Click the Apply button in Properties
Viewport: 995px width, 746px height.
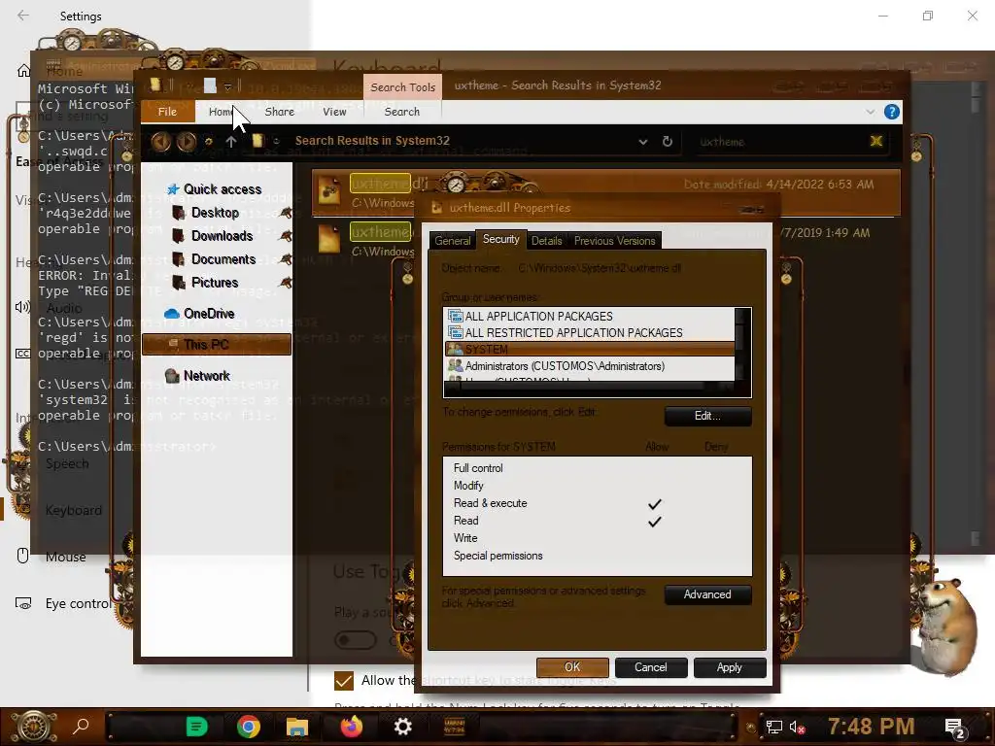coord(729,667)
